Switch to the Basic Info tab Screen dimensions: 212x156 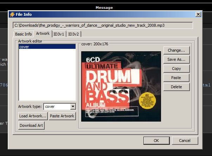(24, 34)
